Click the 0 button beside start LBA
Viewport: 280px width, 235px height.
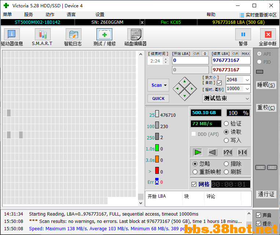[x=205, y=53]
